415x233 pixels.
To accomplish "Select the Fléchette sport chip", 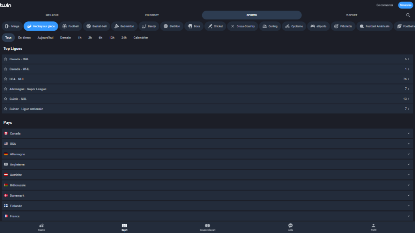I will [x=343, y=26].
